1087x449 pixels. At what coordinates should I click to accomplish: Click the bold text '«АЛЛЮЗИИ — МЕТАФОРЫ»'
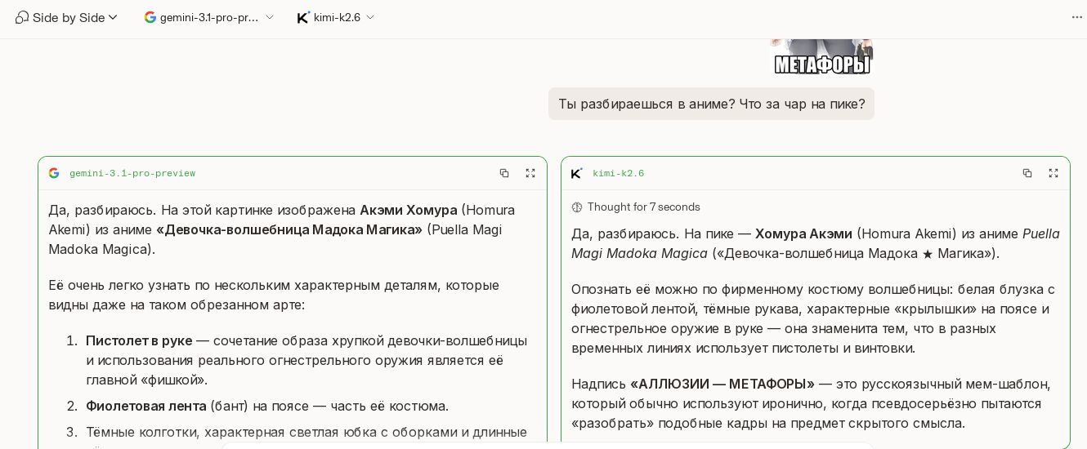pyautogui.click(x=722, y=384)
